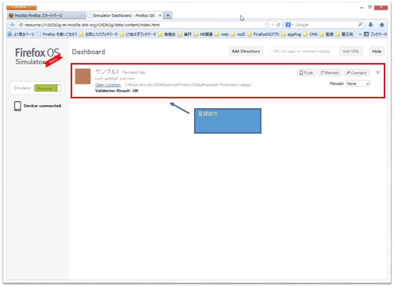Click the search magnifier icon in Google box
The image size is (394, 287).
click(x=360, y=25)
